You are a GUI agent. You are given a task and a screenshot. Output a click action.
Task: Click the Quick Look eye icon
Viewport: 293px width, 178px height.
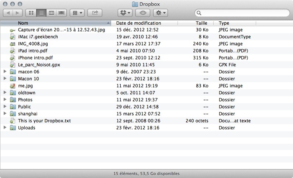click(x=143, y=13)
